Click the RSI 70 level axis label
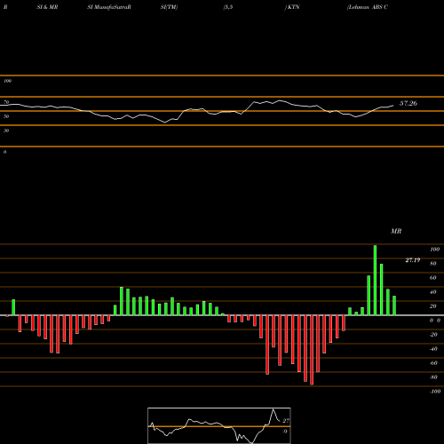This screenshot has height=444, width=444. click(6, 102)
